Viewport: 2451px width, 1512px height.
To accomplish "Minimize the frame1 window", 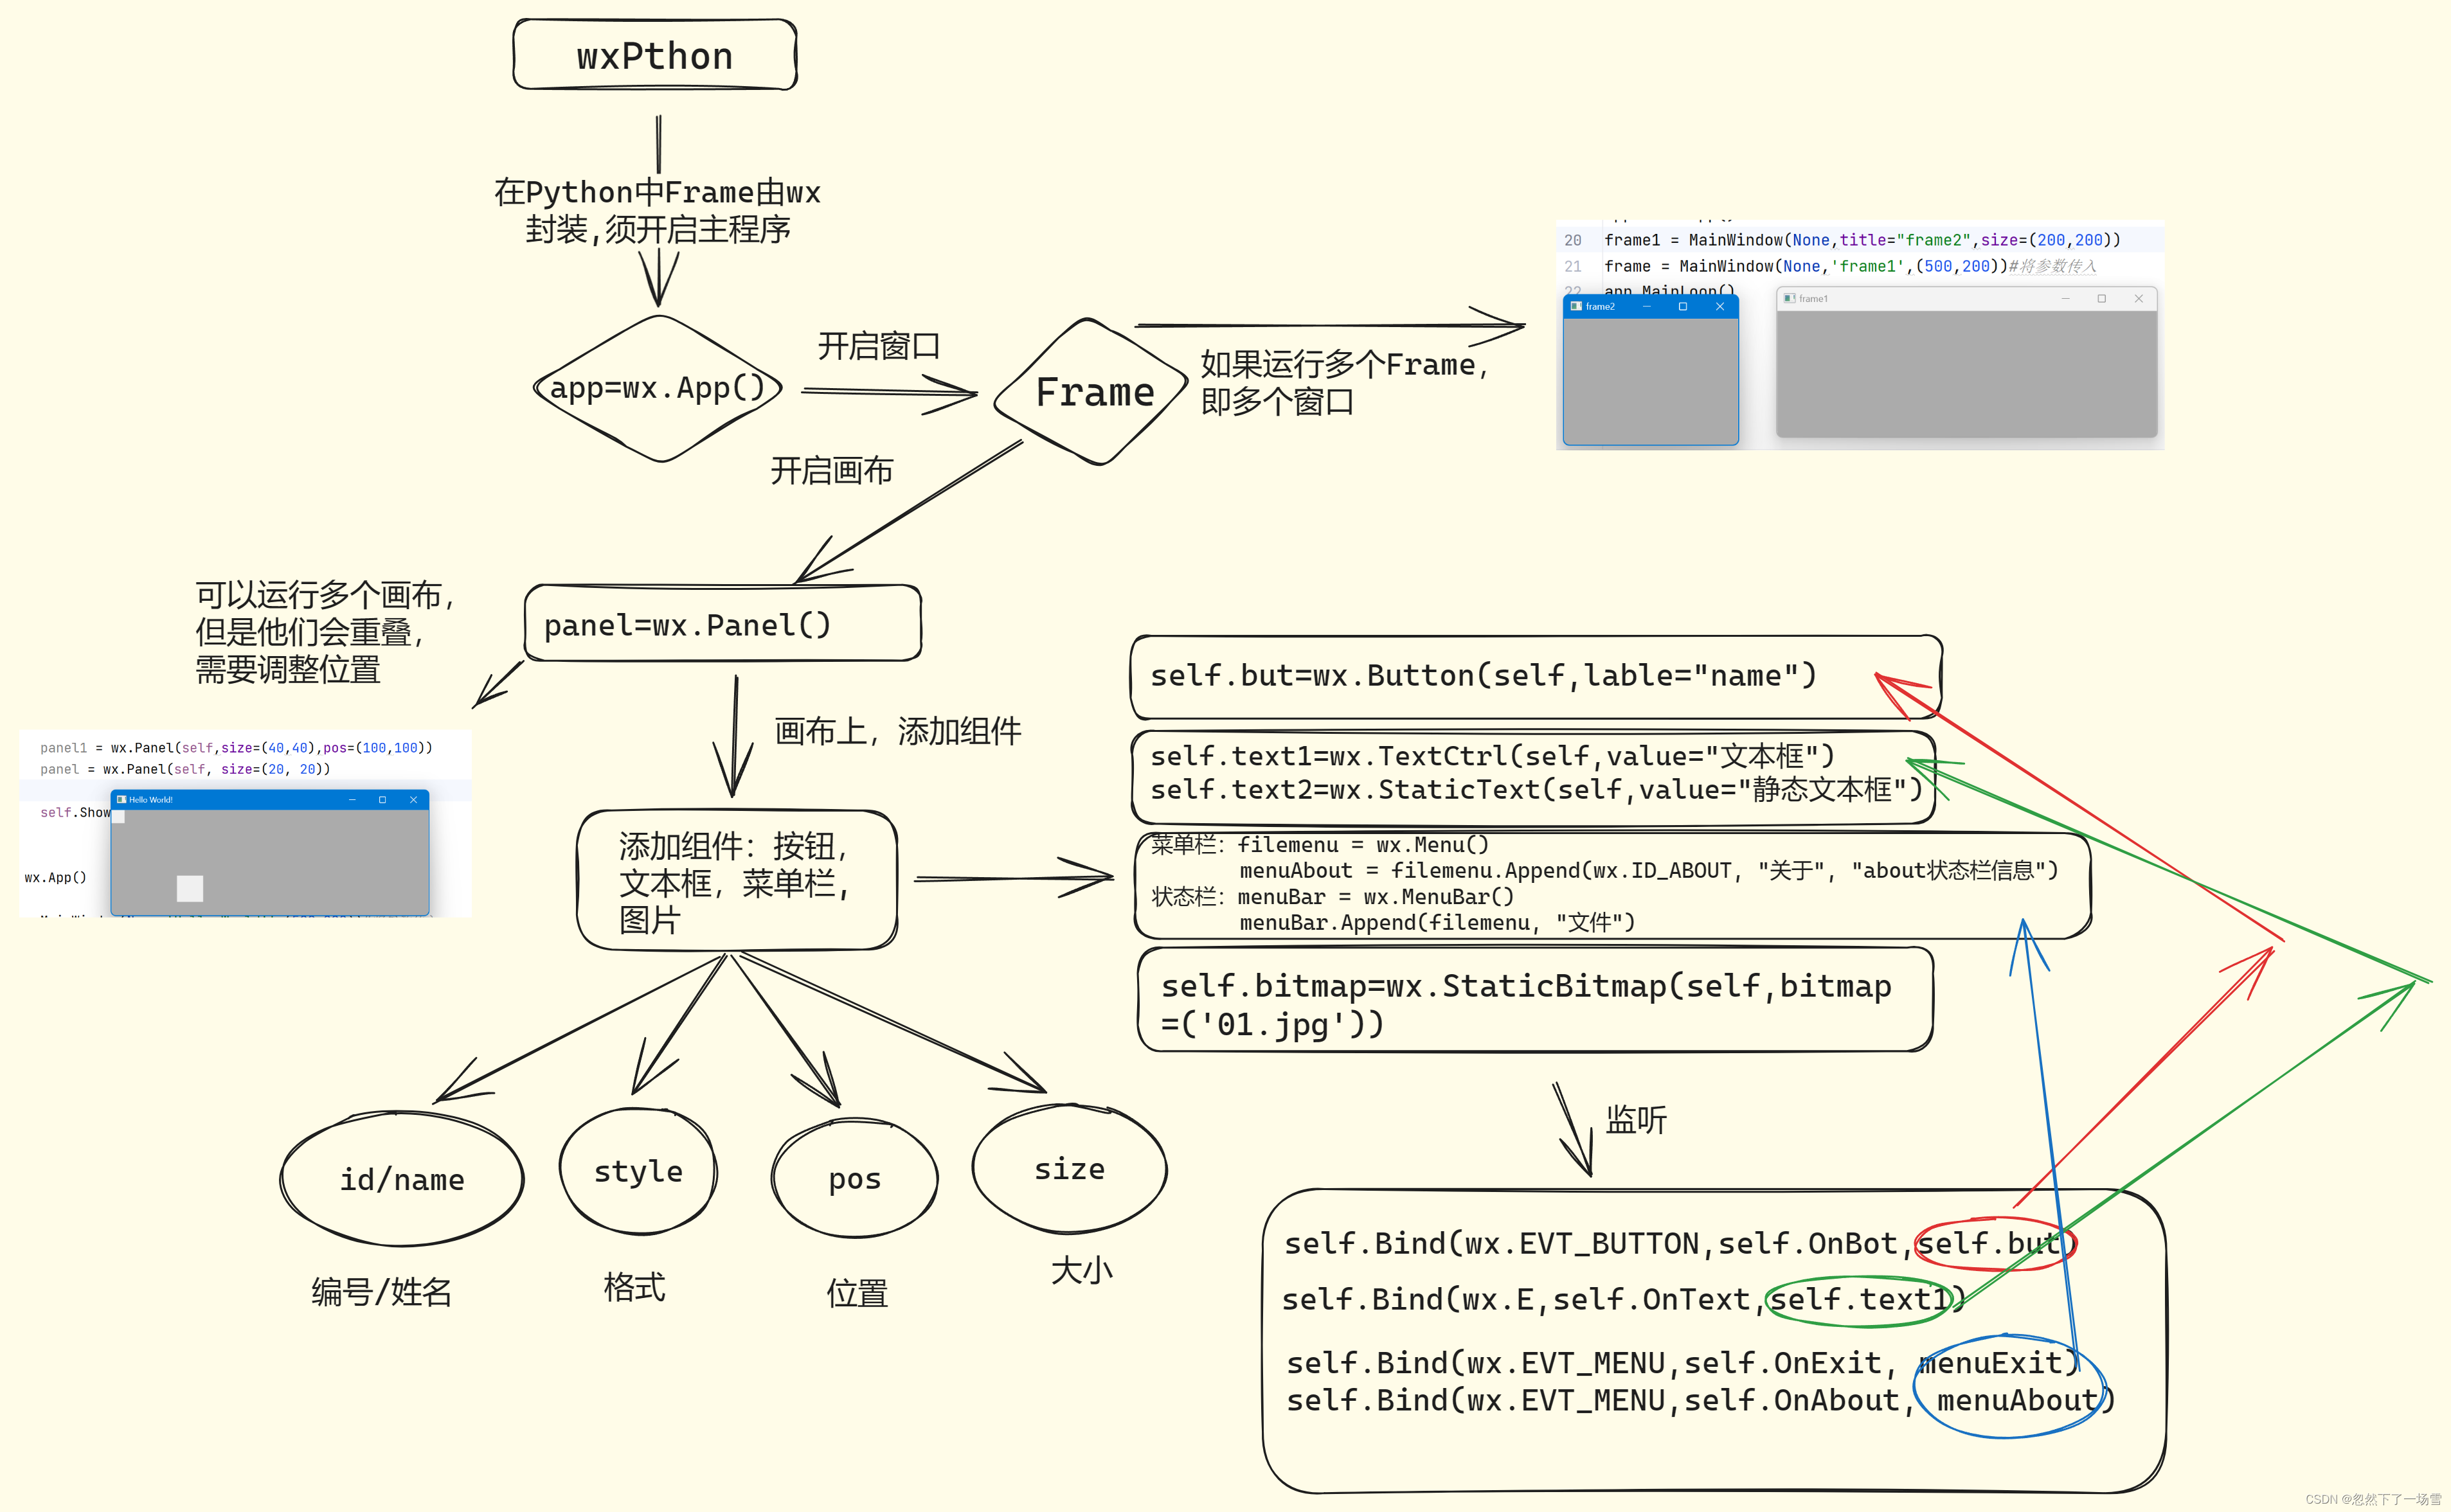I will coord(2065,299).
